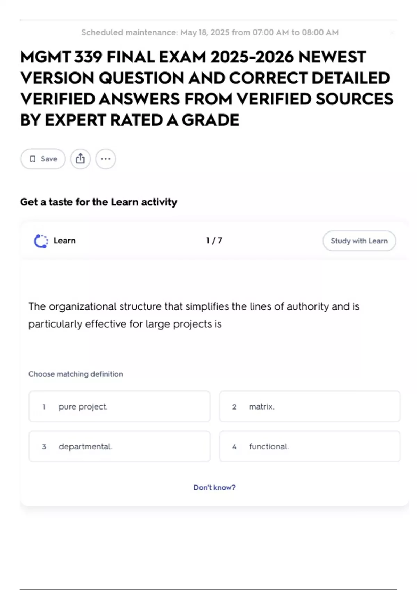
Task: Select the 'matrix.' answer option
Action: tap(309, 406)
